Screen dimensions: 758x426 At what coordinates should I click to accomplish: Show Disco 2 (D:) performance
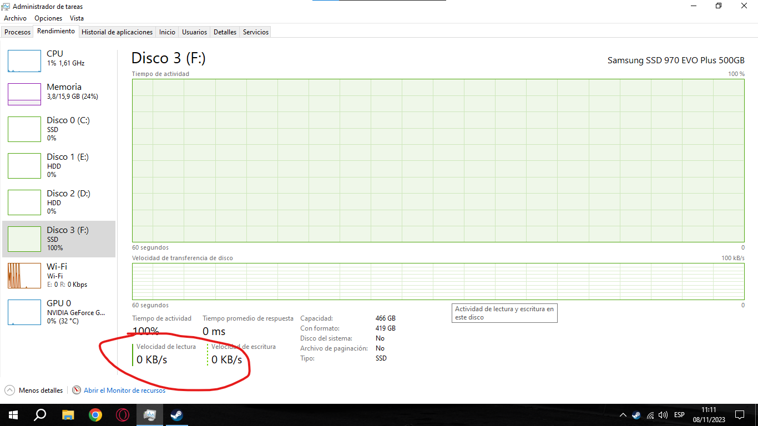pos(59,202)
